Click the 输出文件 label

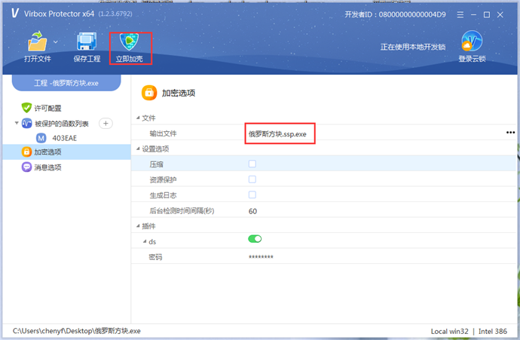163,133
